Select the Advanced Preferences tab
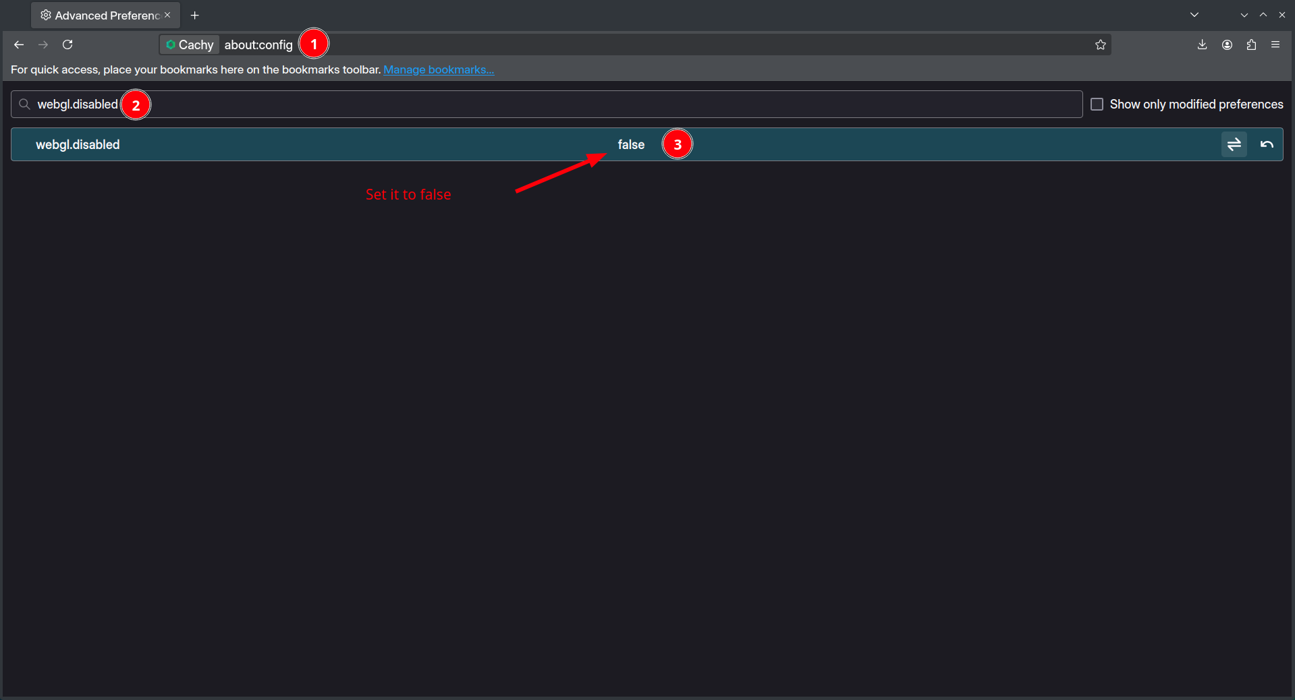 [x=101, y=15]
